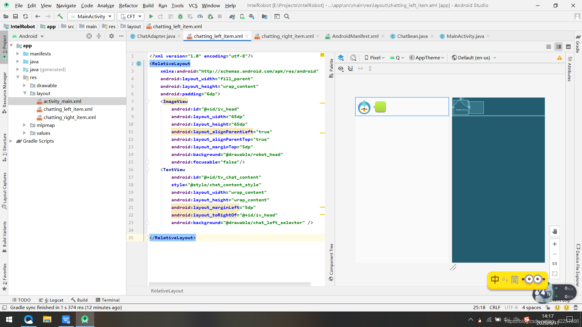Click orientation rotate icon in preview toolbar

tap(353, 58)
